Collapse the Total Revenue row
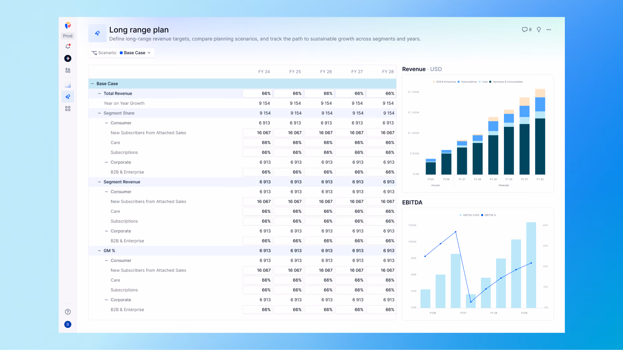 click(x=99, y=94)
